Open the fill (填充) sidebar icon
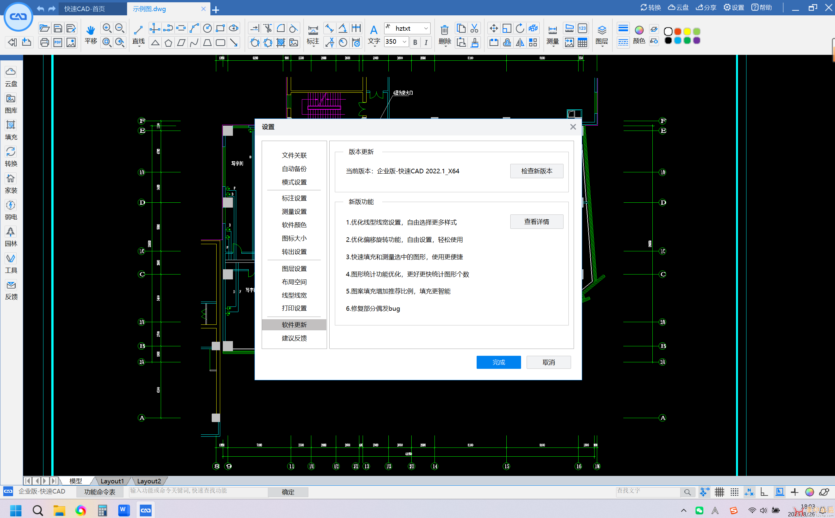 pos(11,130)
